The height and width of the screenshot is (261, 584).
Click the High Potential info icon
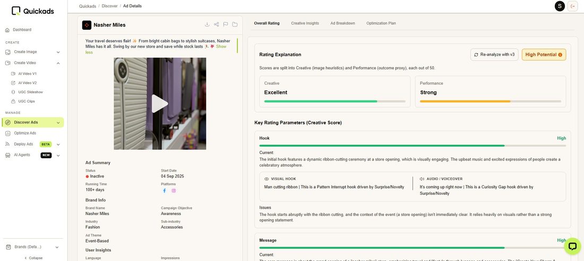tap(560, 55)
